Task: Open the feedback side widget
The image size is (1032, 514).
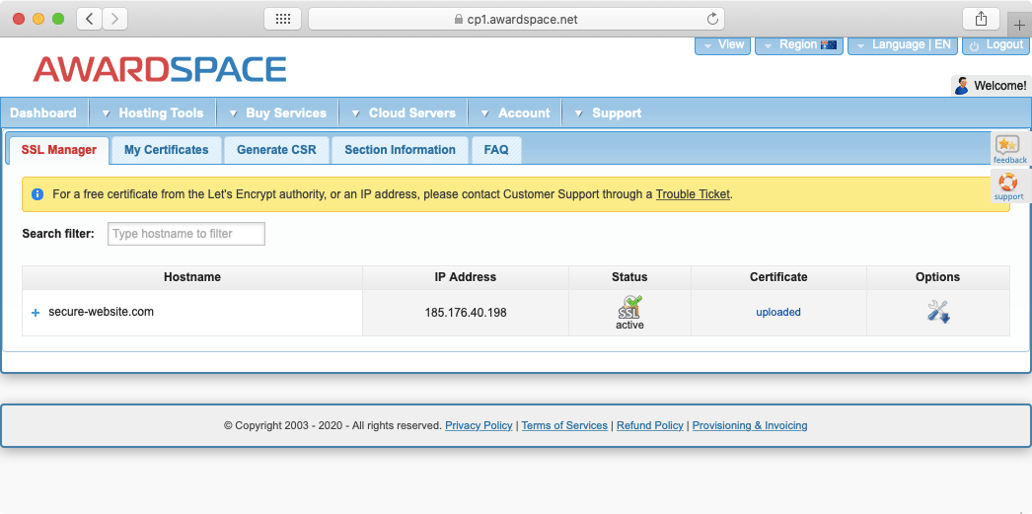Action: (x=1009, y=149)
